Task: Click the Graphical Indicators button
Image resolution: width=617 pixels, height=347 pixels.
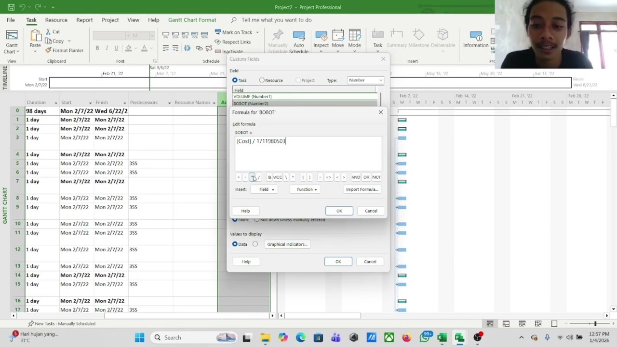Action: click(x=287, y=244)
